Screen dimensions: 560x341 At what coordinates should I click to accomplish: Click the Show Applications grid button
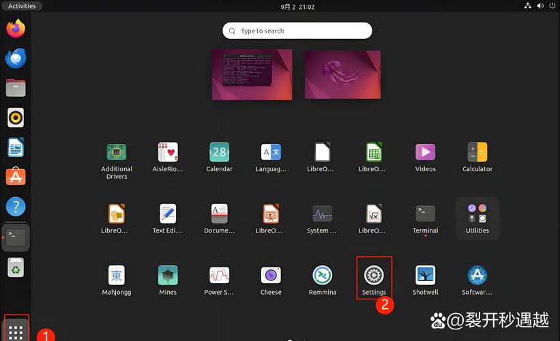pos(16,331)
